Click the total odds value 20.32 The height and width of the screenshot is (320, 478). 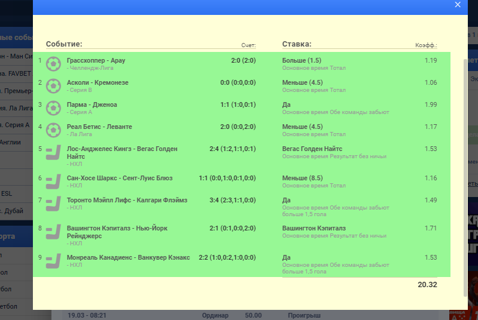pyautogui.click(x=427, y=285)
